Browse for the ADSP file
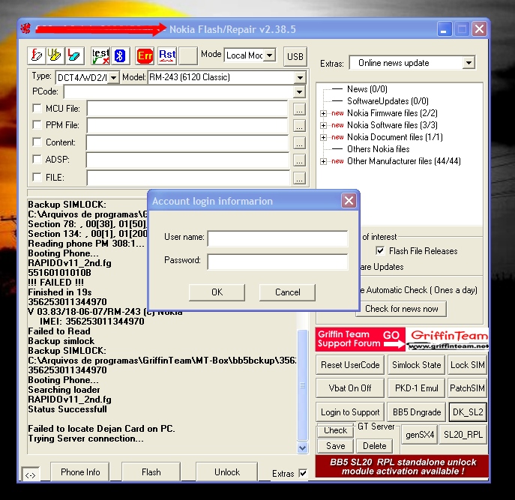 tap(299, 160)
